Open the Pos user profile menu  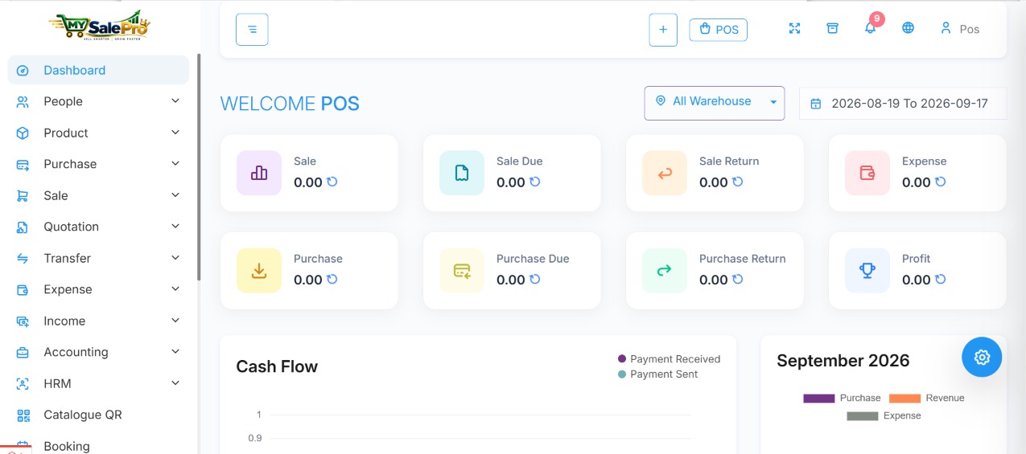(960, 29)
